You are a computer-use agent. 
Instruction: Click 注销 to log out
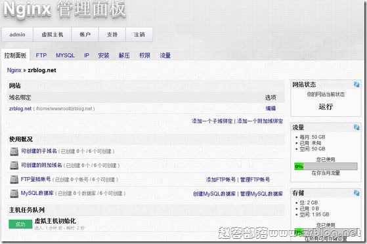pyautogui.click(x=139, y=34)
